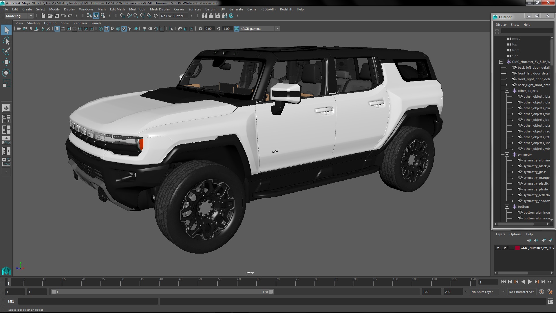
Task: Toggle use all lights in viewport
Action: [130, 29]
